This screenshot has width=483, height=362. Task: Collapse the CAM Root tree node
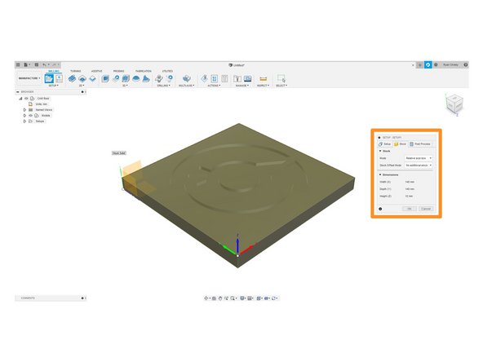20,99
